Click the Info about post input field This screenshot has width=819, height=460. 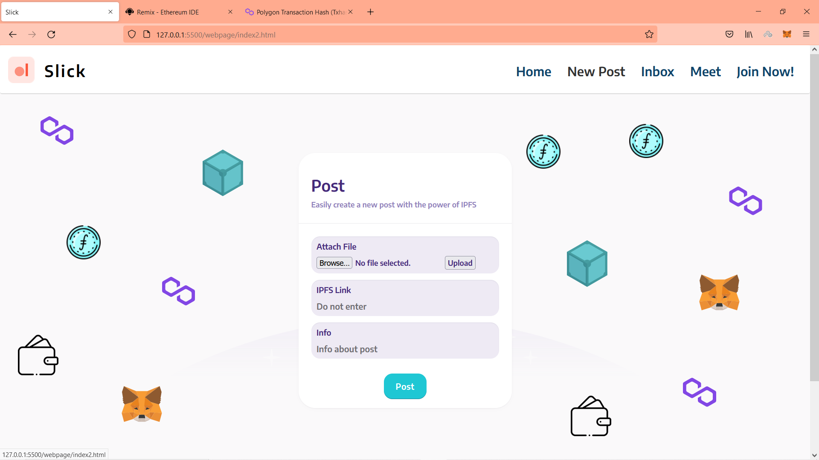[x=404, y=349]
